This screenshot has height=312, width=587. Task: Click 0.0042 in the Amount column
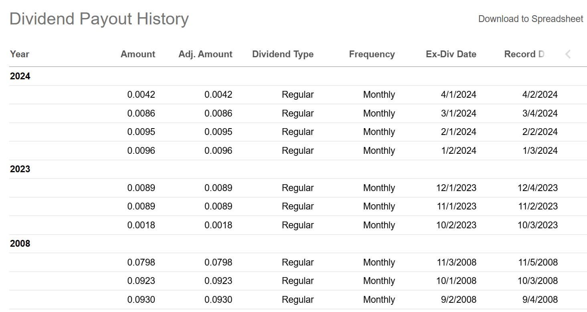point(141,95)
